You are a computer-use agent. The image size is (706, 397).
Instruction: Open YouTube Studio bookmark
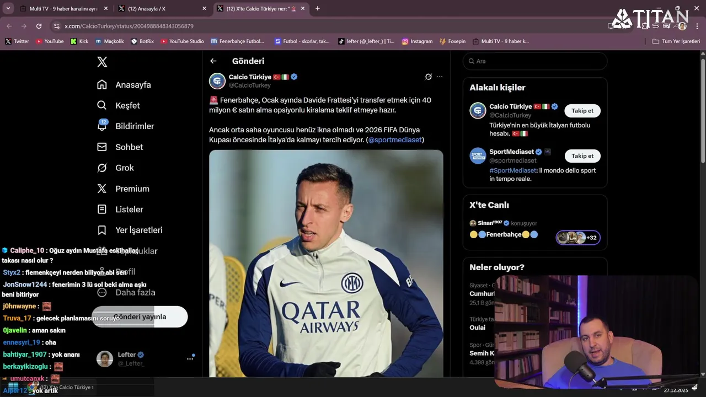coord(183,41)
